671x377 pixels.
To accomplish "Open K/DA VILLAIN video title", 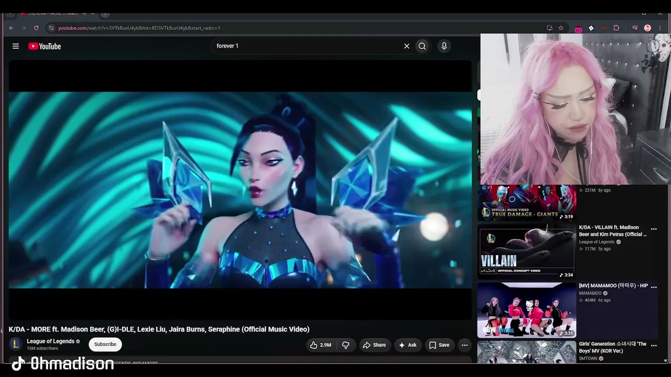I will 613,231.
